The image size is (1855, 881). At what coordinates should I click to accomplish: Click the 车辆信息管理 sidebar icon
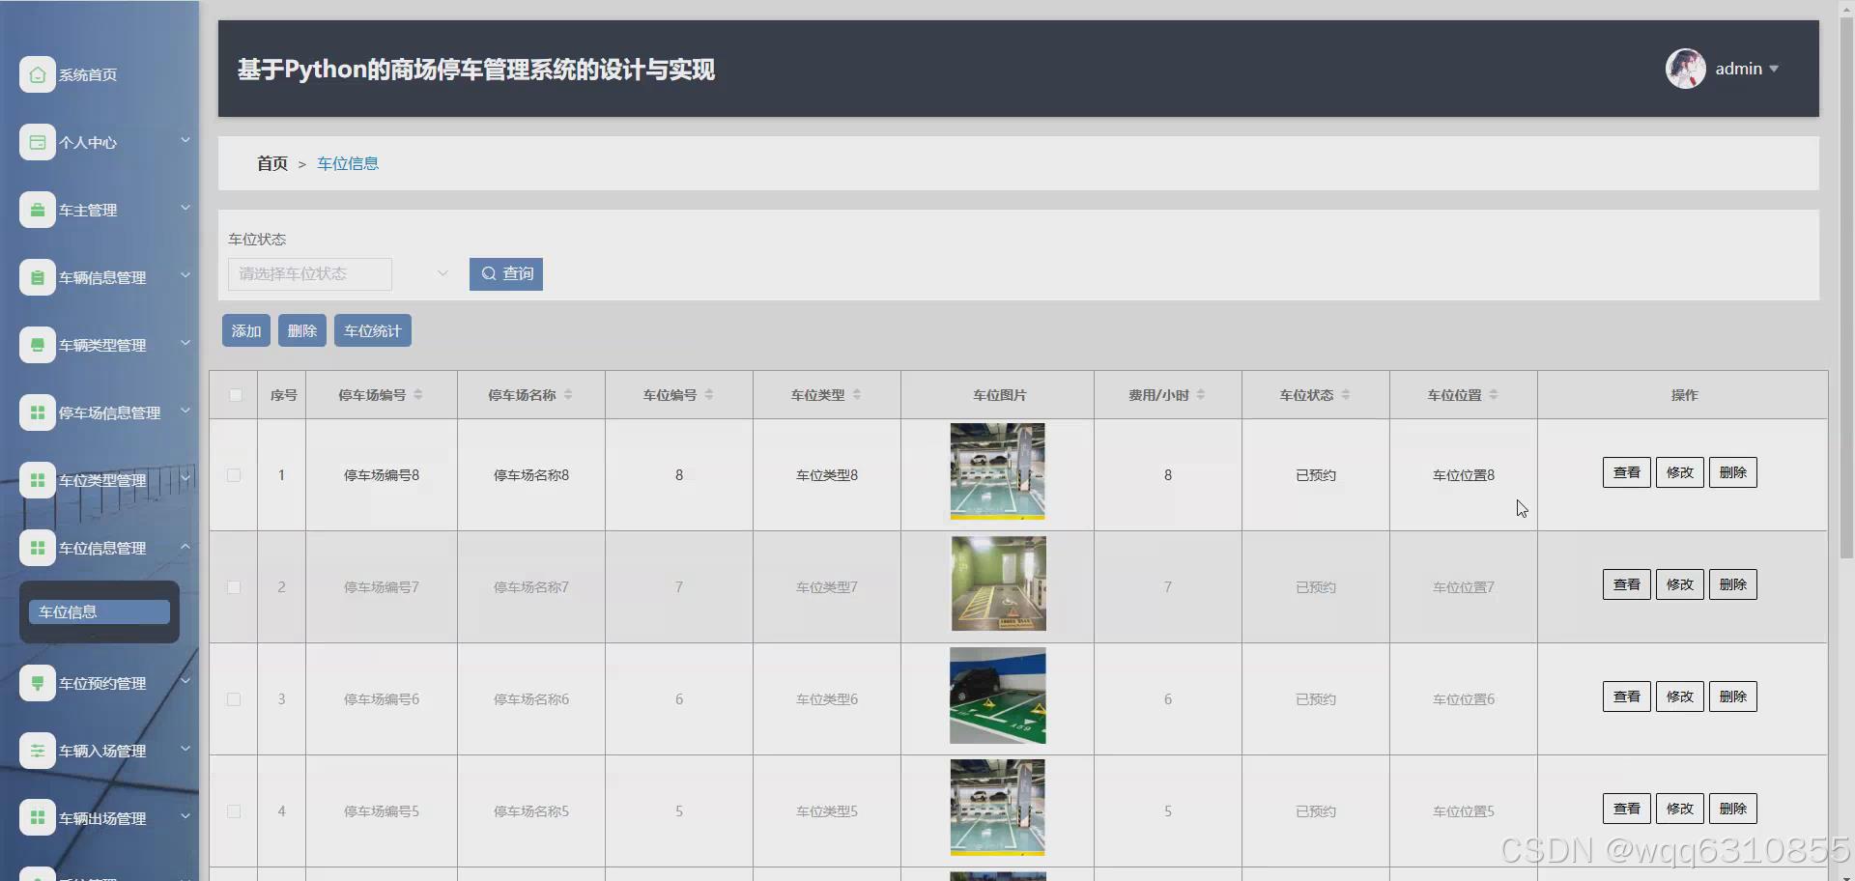[x=37, y=277]
